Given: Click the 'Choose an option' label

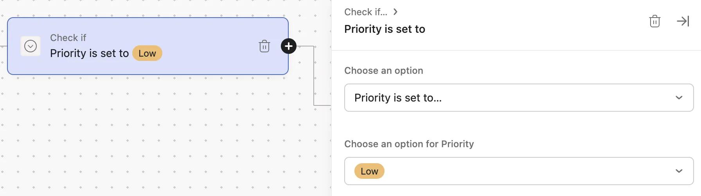Looking at the screenshot, I should [x=383, y=71].
